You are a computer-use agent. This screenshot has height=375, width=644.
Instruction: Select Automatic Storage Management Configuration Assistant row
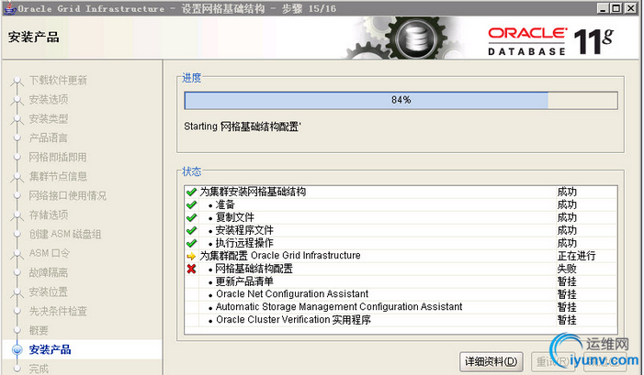point(401,307)
